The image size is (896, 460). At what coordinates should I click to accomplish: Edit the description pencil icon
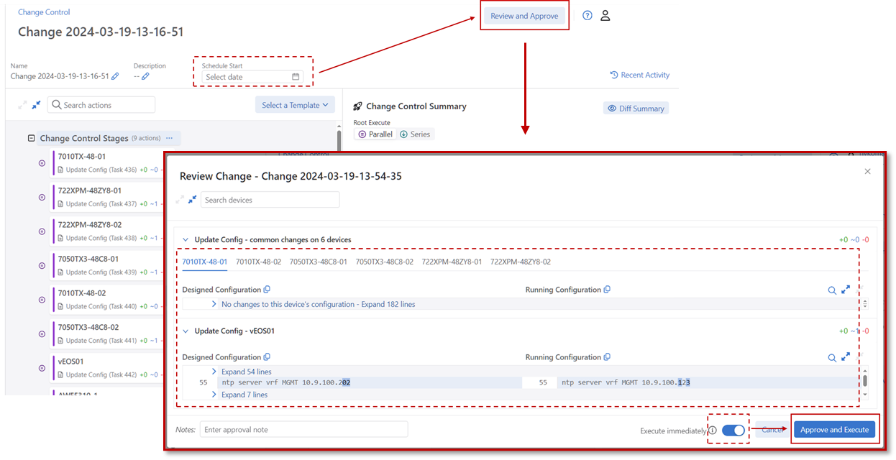click(x=145, y=76)
